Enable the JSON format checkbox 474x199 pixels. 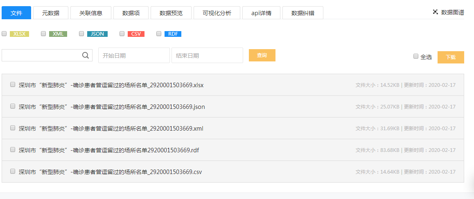81,34
